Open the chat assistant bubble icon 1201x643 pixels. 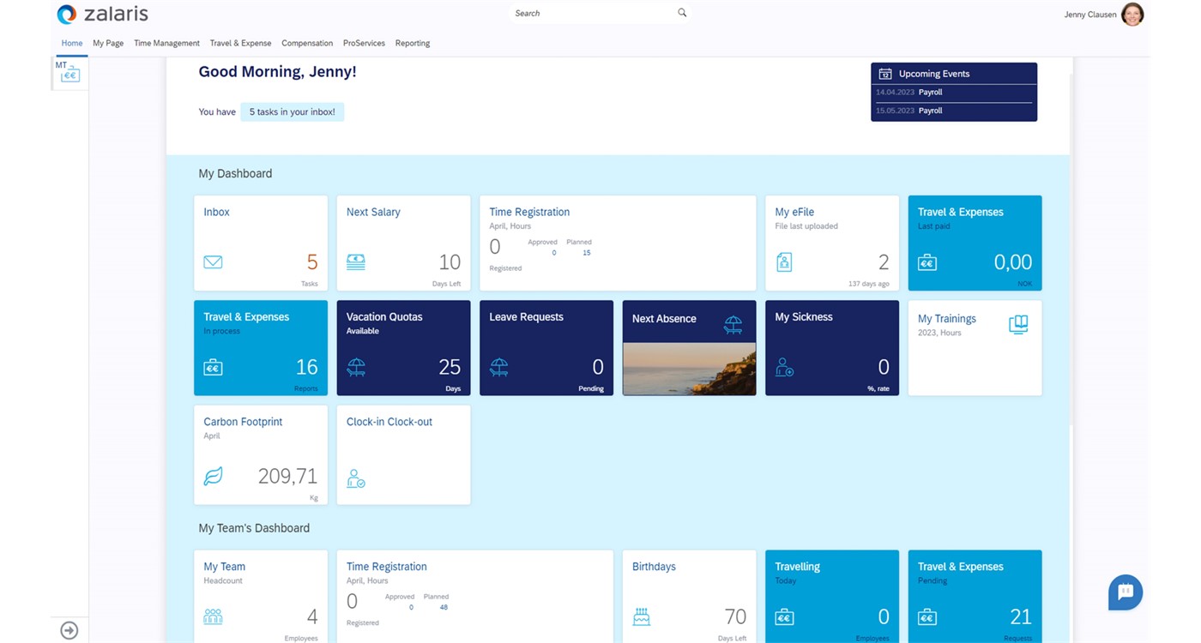click(x=1125, y=592)
